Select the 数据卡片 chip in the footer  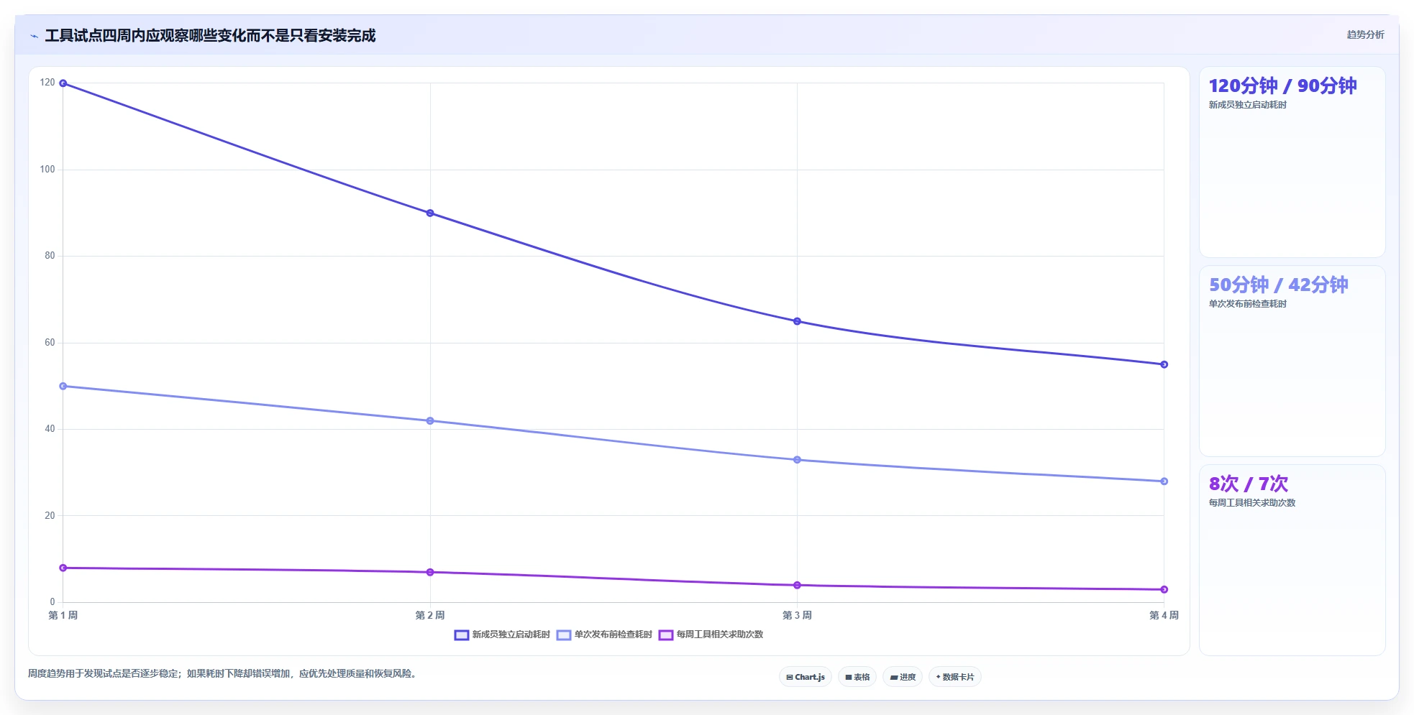click(x=955, y=677)
